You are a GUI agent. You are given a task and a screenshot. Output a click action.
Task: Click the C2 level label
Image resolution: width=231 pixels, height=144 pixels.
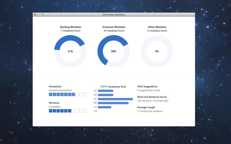pyautogui.click(x=96, y=111)
